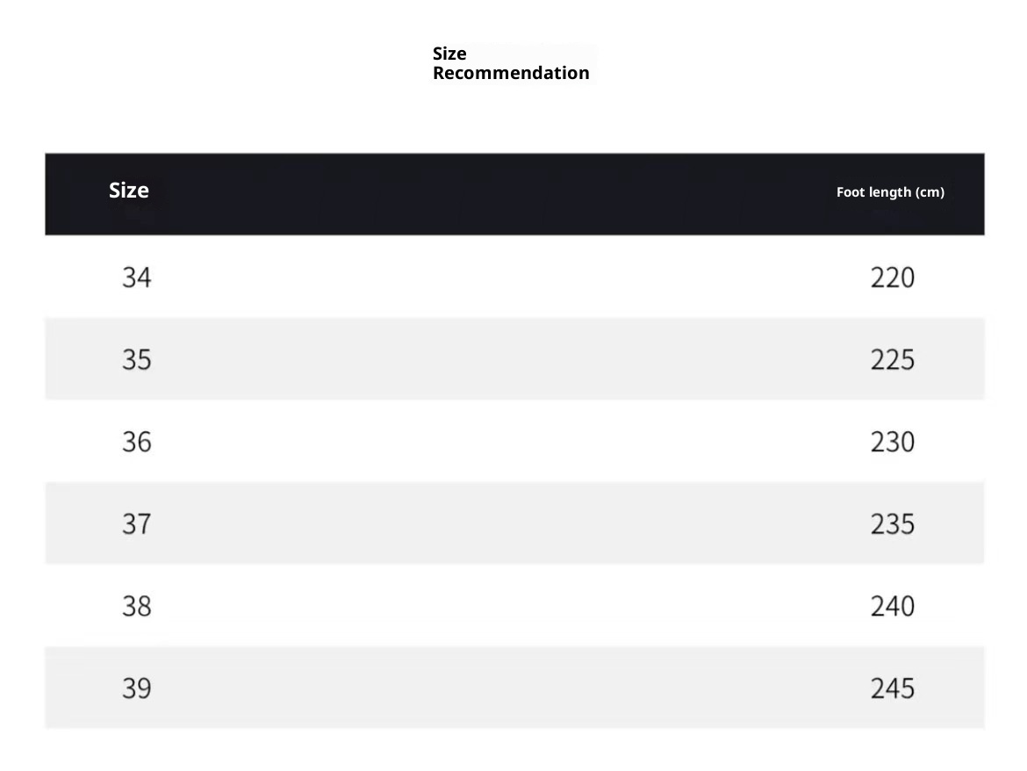The height and width of the screenshot is (771, 1027).
Task: Select size 34 in the table
Action: tap(137, 277)
